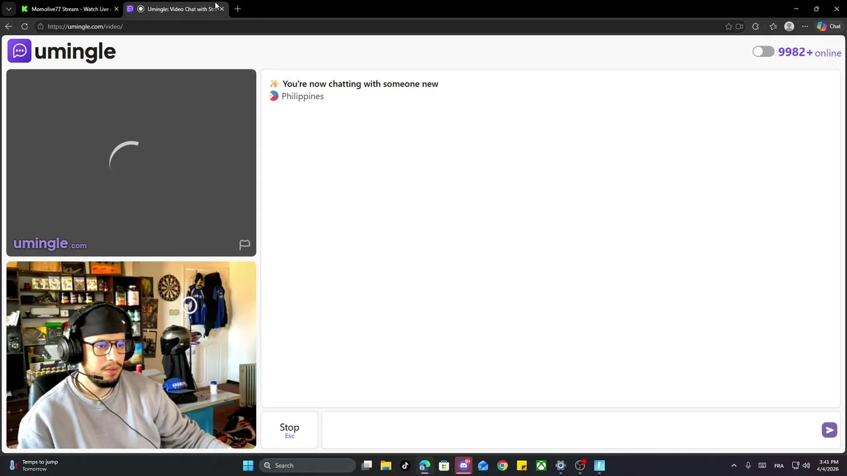Viewport: 847px width, 476px height.
Task: Launch File Explorer from taskbar
Action: 386,465
